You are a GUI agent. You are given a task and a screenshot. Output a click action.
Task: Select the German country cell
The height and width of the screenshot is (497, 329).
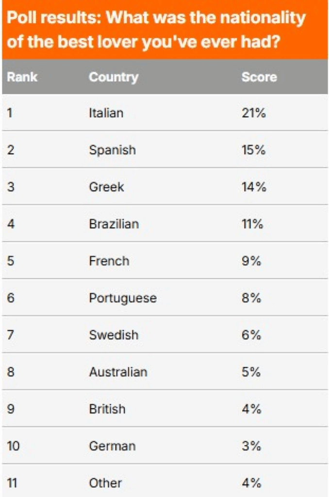pos(112,446)
